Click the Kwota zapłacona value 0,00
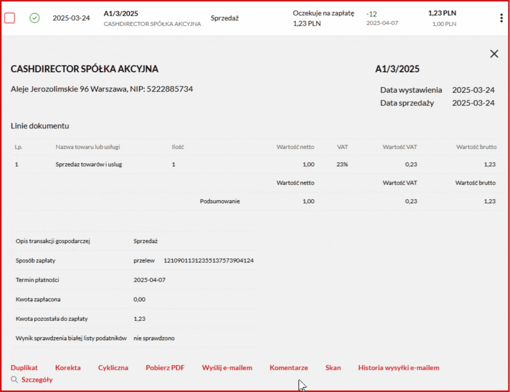The height and width of the screenshot is (392, 510). (x=139, y=299)
